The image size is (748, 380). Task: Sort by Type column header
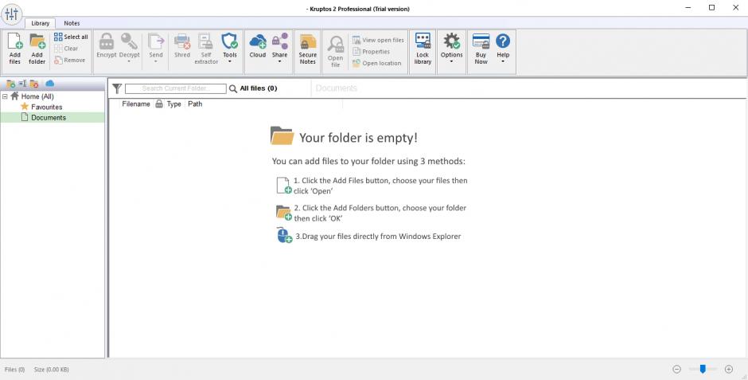tap(174, 104)
